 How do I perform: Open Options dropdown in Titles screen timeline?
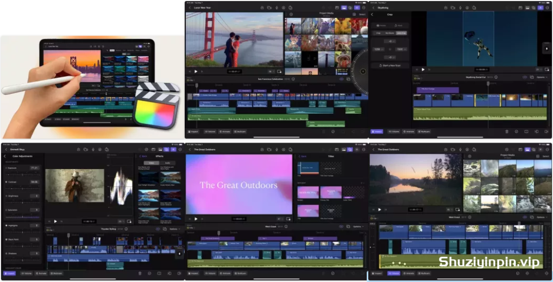tap(359, 226)
